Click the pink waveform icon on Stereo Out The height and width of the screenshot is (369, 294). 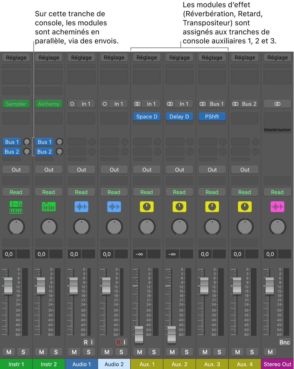click(x=277, y=206)
